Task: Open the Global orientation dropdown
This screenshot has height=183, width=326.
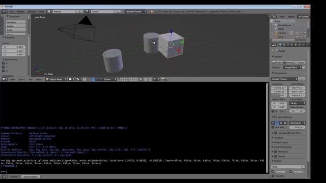Action: [x=110, y=79]
